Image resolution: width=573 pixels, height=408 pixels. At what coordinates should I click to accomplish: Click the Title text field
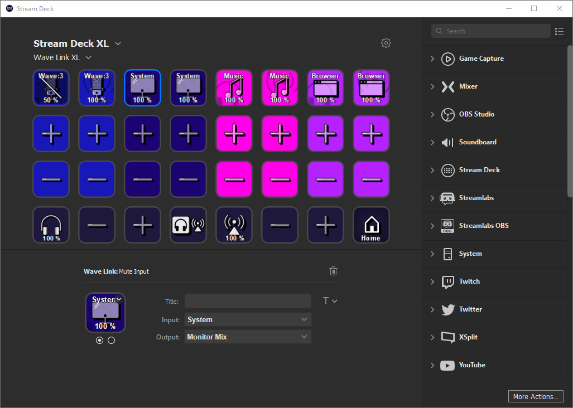(248, 301)
